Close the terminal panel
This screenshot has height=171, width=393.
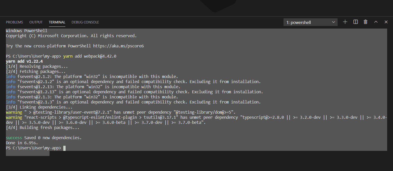tap(386, 22)
